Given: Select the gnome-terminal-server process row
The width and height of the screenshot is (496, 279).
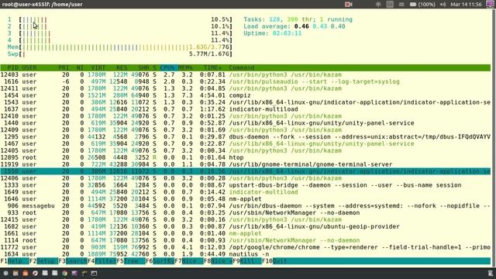Looking at the screenshot, I should coord(246,164).
